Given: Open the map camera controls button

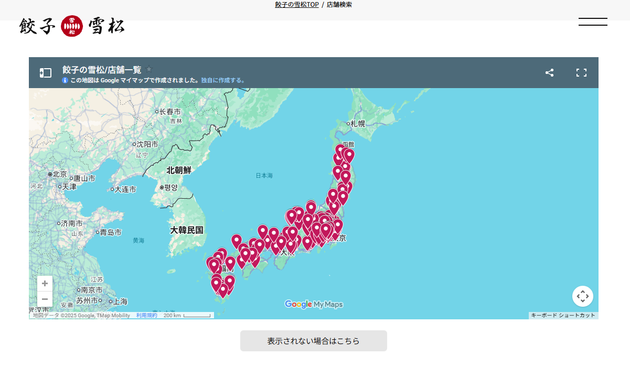Looking at the screenshot, I should [x=582, y=296].
